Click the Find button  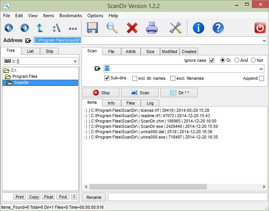[63, 197]
